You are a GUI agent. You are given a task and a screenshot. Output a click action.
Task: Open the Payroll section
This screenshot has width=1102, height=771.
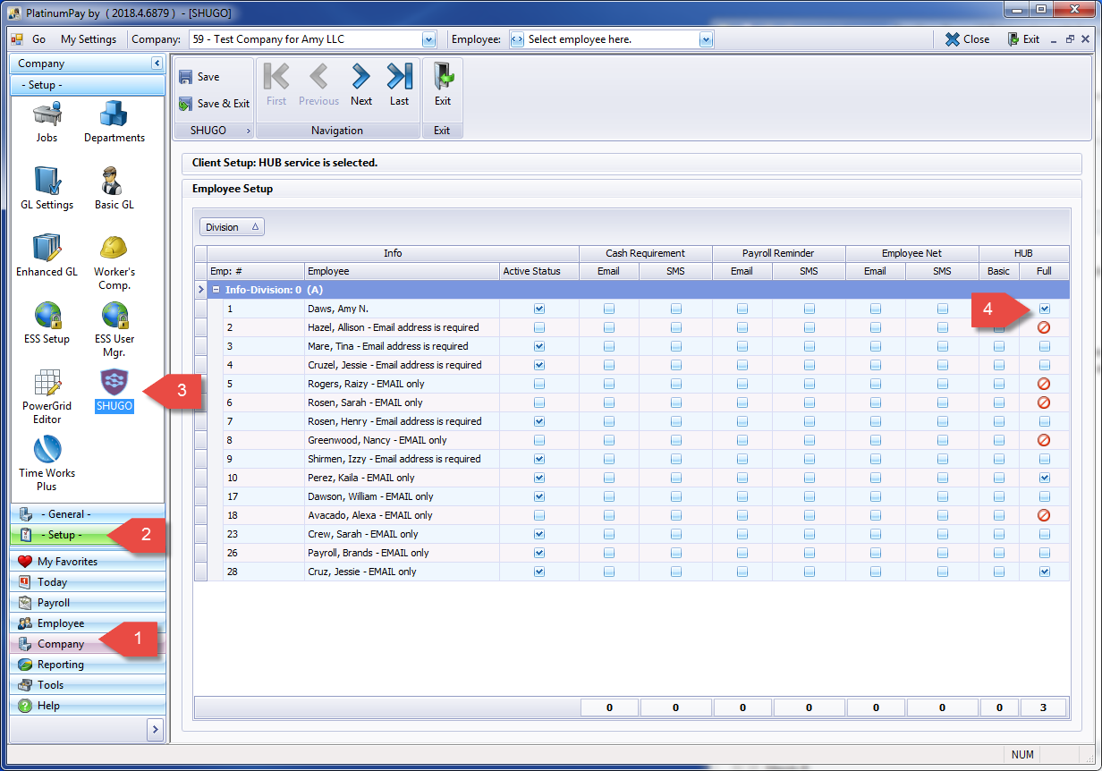(88, 603)
